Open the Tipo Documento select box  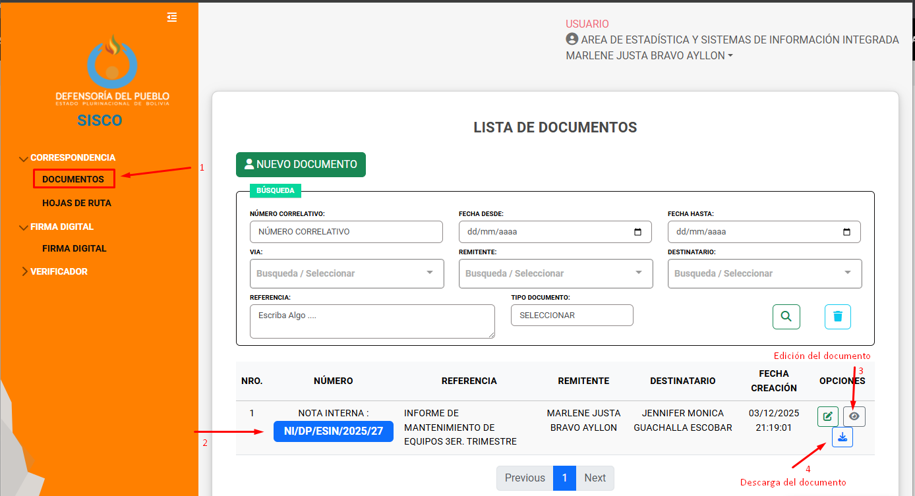572,316
